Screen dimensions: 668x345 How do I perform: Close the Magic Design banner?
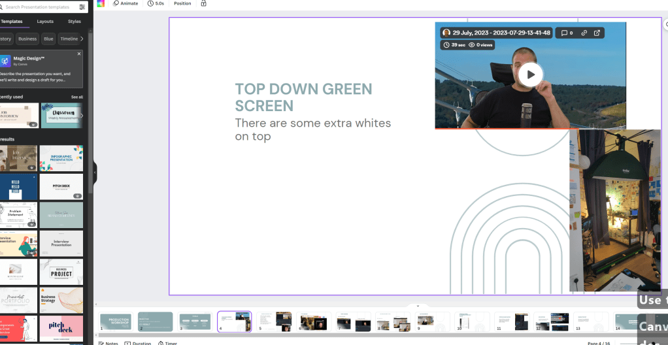(79, 54)
